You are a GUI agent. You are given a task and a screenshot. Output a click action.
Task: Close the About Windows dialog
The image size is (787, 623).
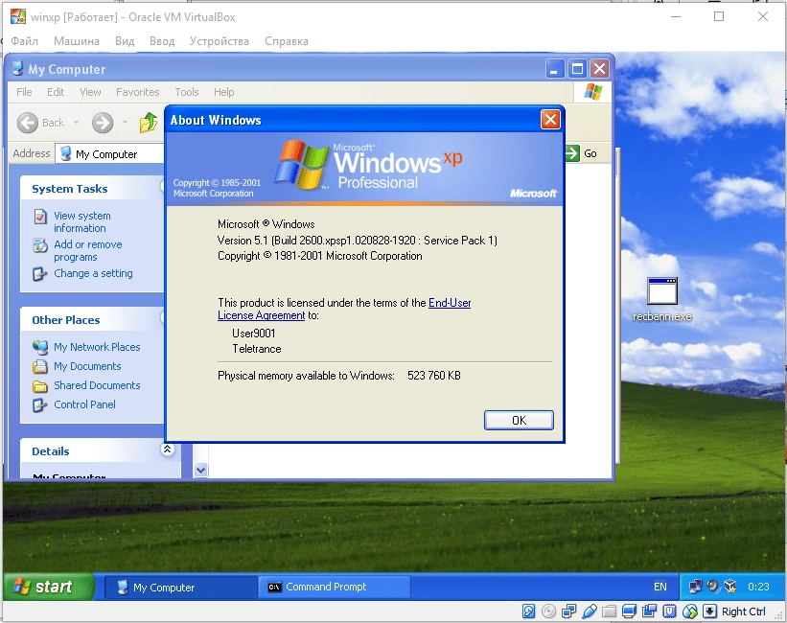pos(550,120)
